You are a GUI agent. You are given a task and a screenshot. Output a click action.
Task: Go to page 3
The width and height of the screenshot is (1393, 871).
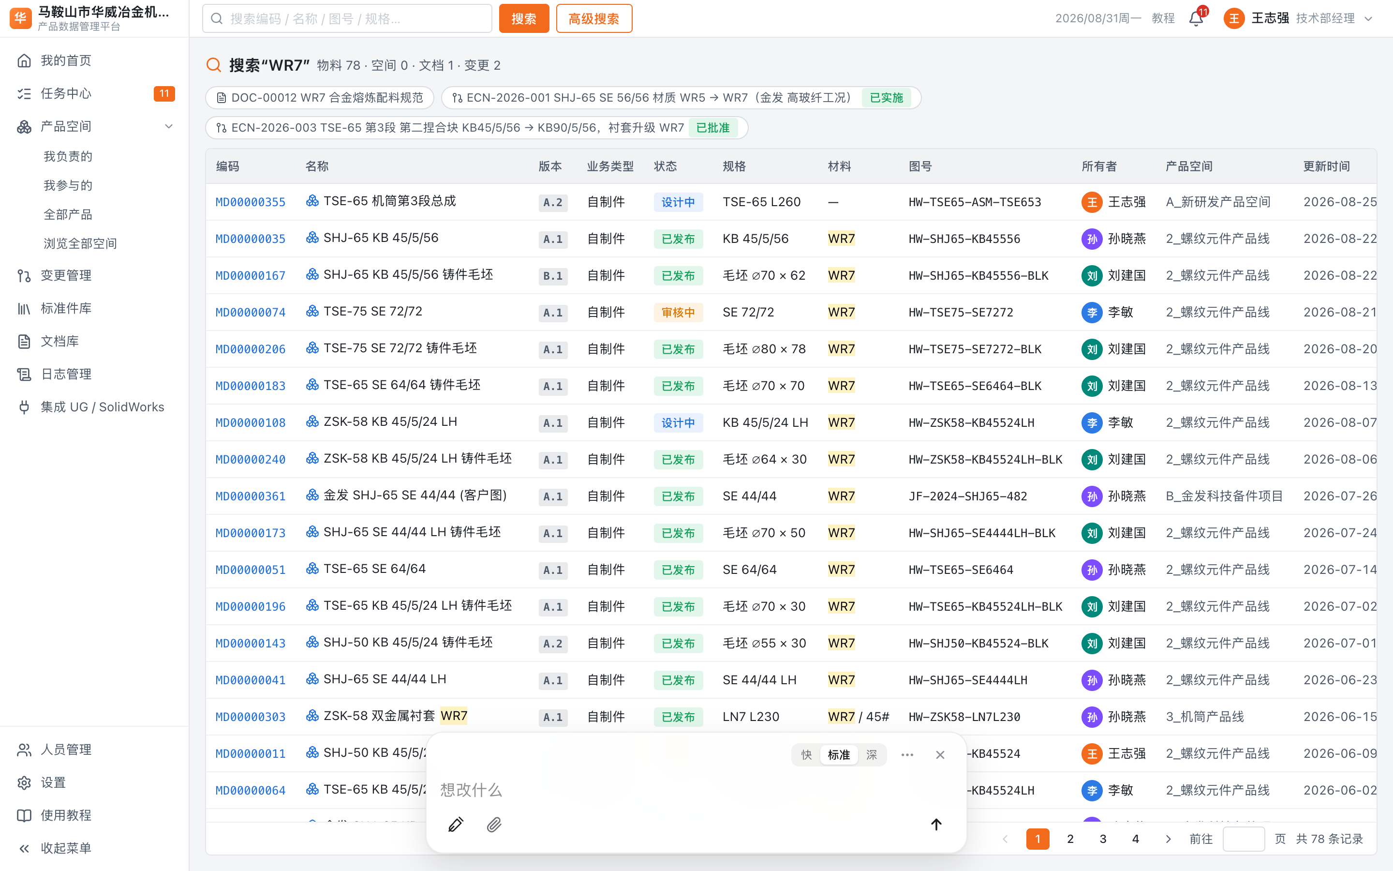1103,839
